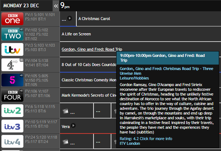Click the film clapper icon on ITV4 row
The height and width of the screenshot is (151, 221).
click(65, 142)
